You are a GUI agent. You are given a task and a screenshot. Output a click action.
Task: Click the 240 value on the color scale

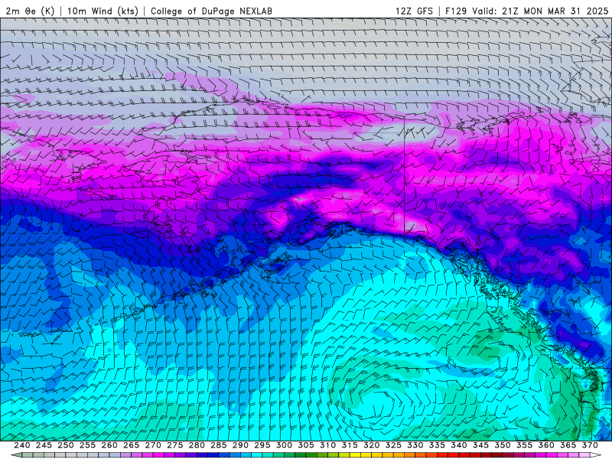click(x=22, y=445)
